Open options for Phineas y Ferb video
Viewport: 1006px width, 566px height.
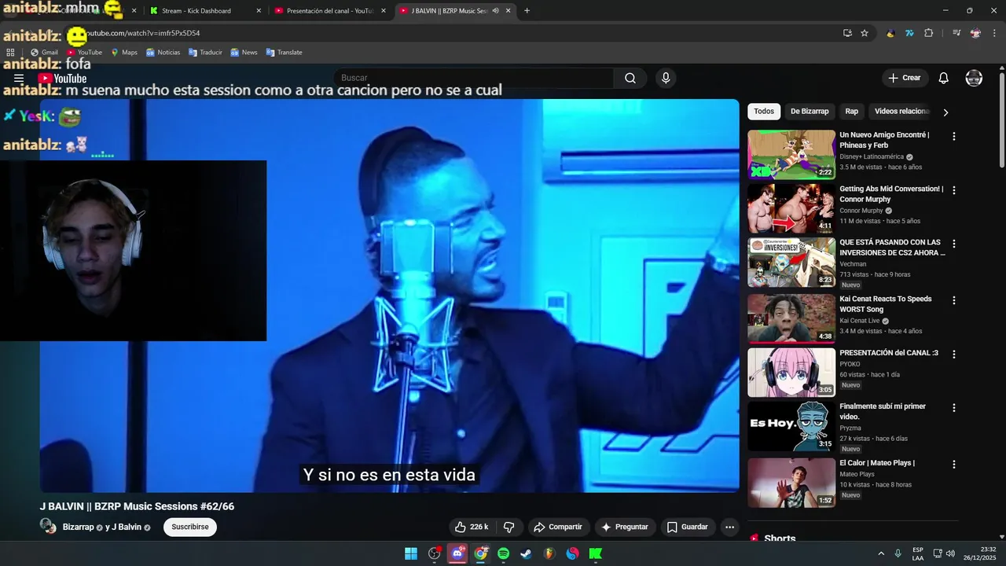954,136
